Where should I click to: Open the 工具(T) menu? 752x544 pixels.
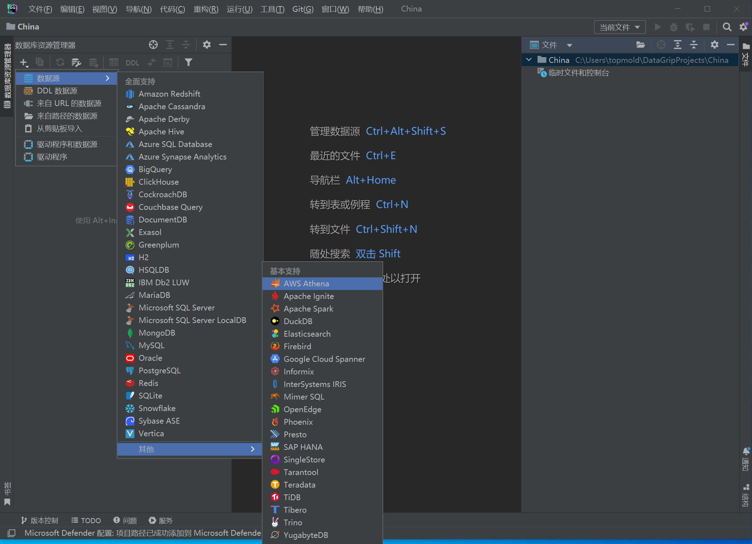pos(272,9)
